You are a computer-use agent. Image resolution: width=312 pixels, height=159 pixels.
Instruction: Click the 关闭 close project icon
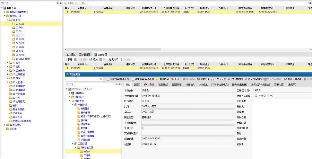pos(175,79)
